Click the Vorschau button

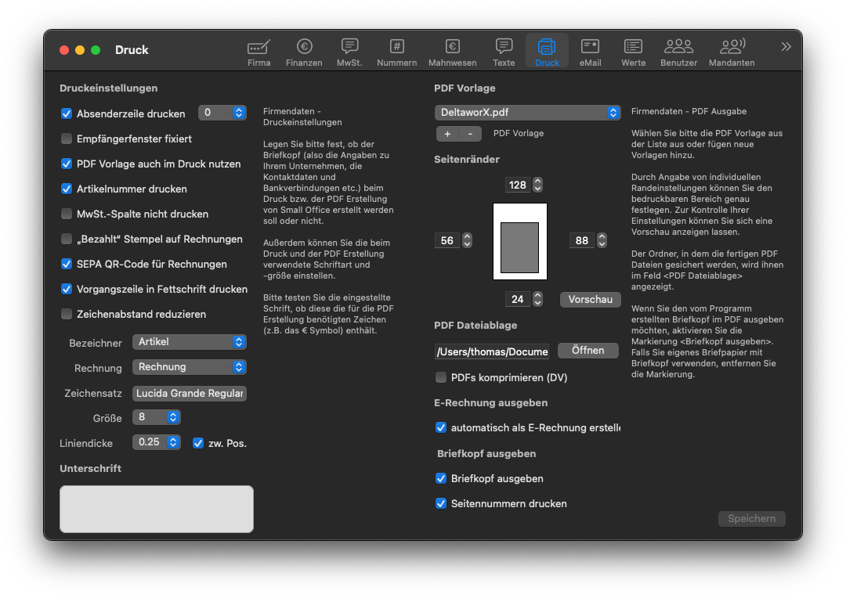tap(590, 300)
